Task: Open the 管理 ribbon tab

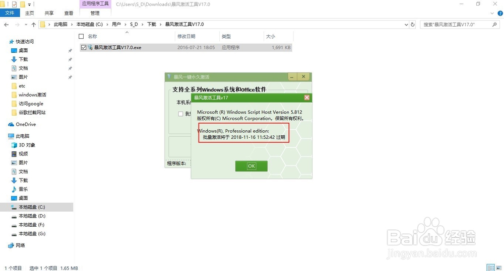Action: (x=95, y=13)
